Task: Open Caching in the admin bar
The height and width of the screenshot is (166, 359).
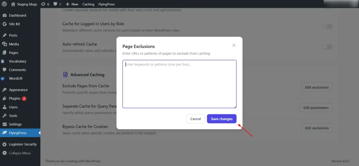Action: (x=88, y=4)
